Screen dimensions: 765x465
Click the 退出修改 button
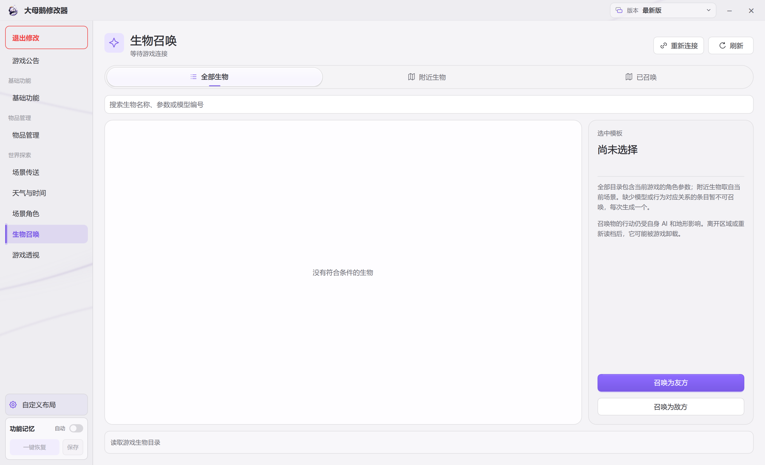(x=47, y=37)
